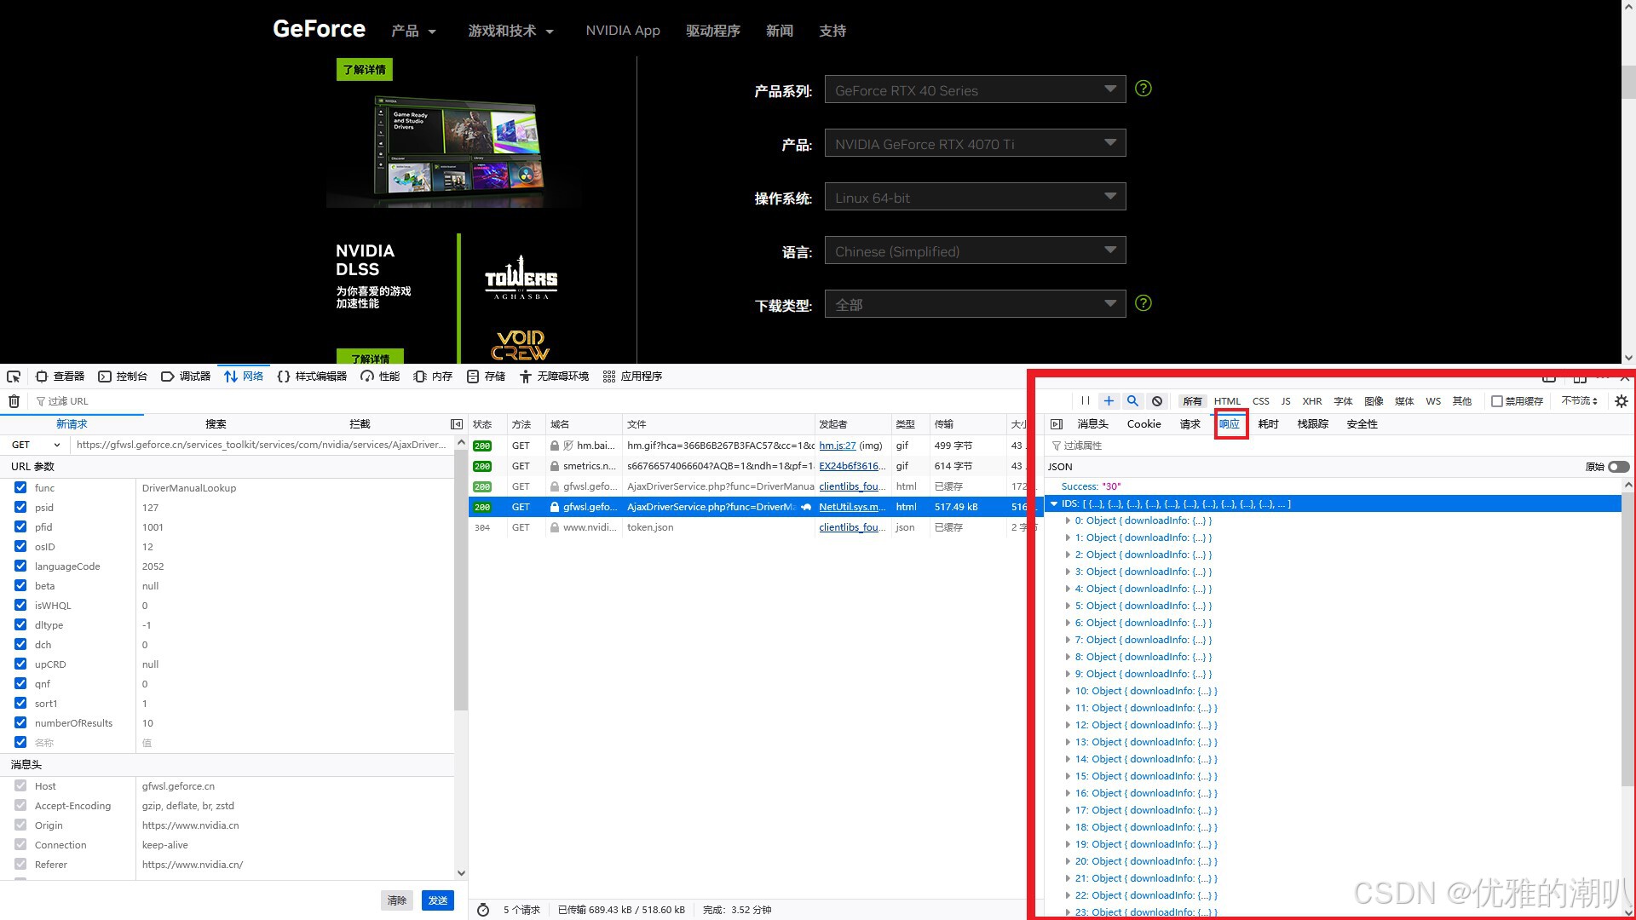
Task: Click the blue plus new request icon
Action: click(1109, 401)
